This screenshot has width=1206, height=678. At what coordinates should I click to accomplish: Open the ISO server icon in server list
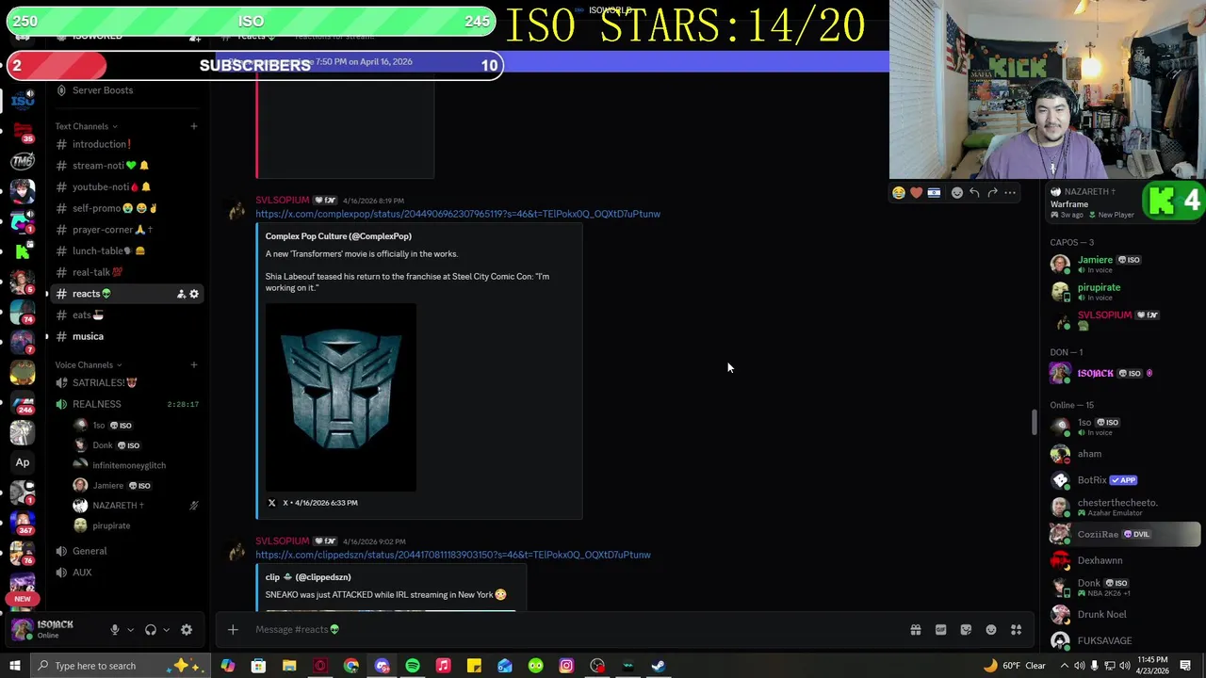coord(23,99)
